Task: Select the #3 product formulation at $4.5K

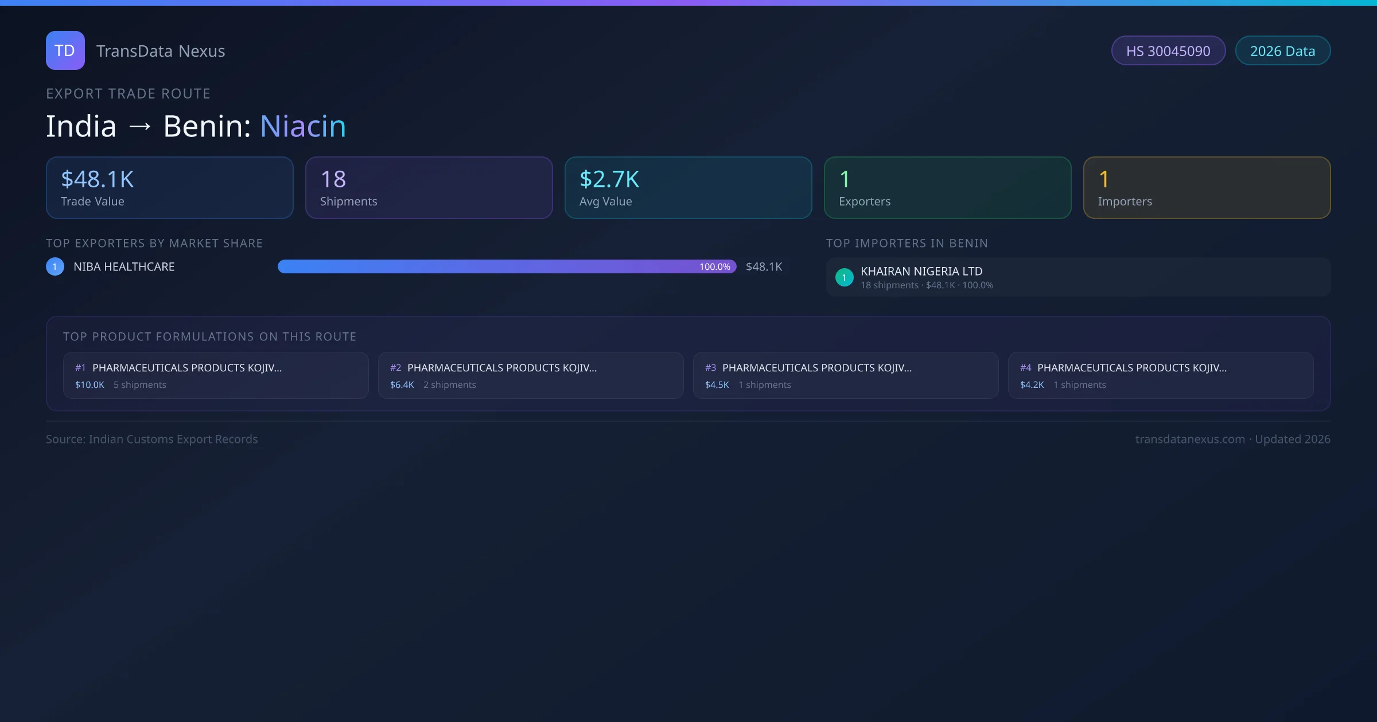Action: click(846, 375)
